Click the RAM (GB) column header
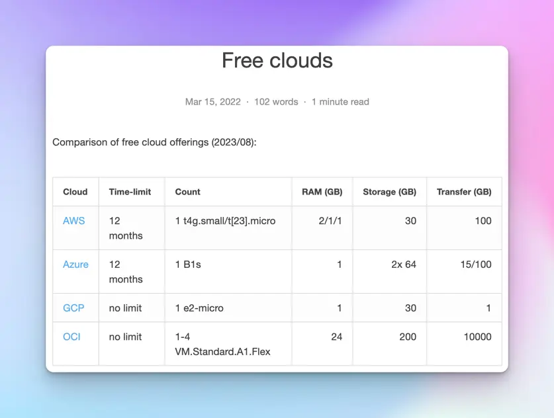Screen dimensions: 554x418 322,192
